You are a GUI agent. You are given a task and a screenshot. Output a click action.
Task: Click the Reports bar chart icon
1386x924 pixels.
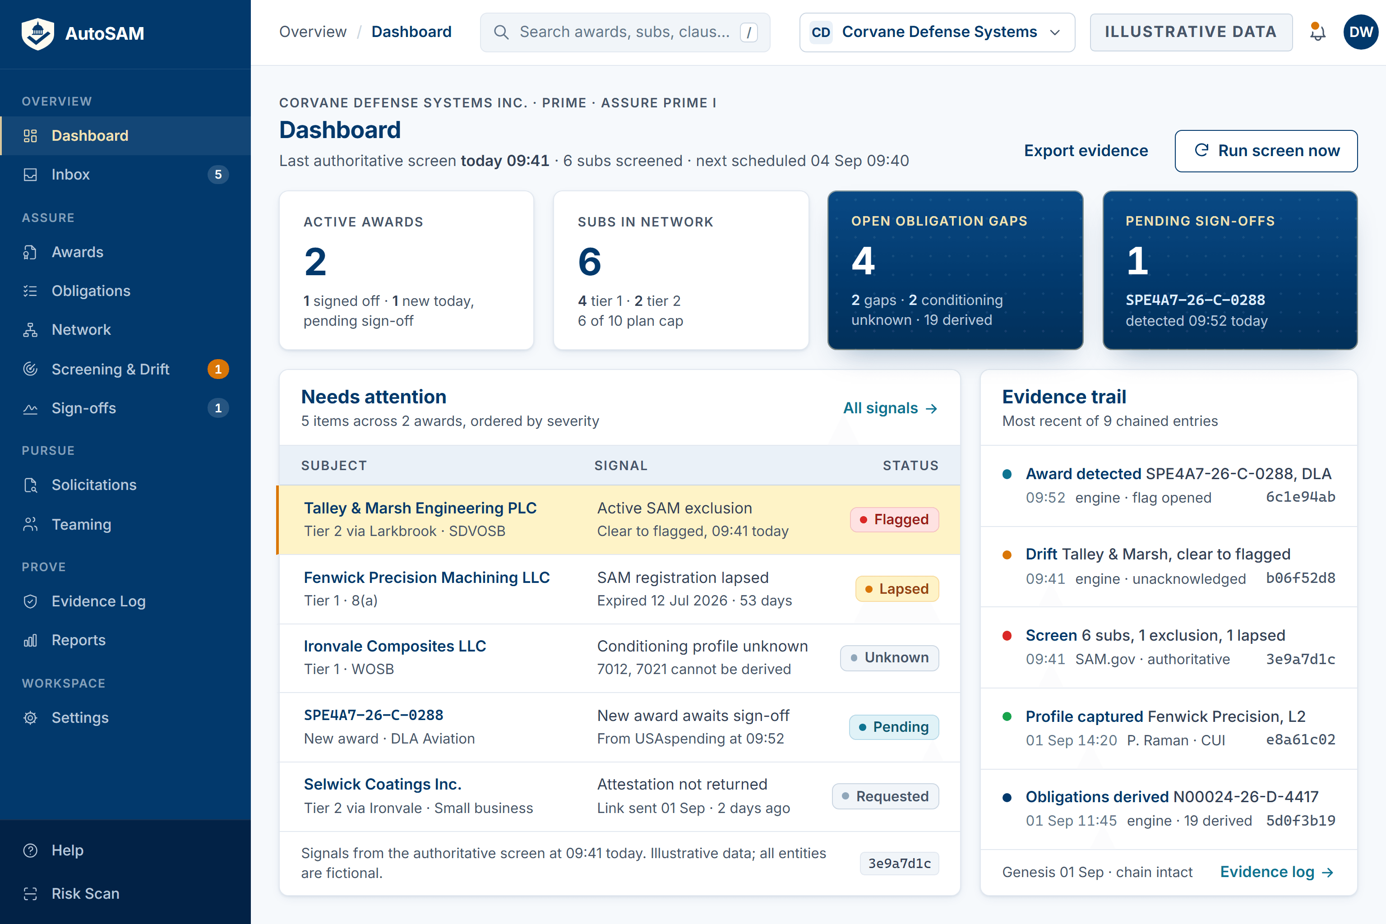pos(30,640)
